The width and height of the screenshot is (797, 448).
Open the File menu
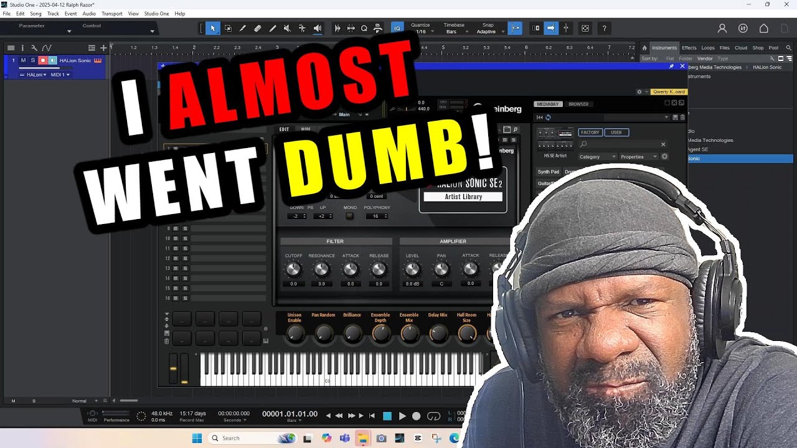point(6,14)
